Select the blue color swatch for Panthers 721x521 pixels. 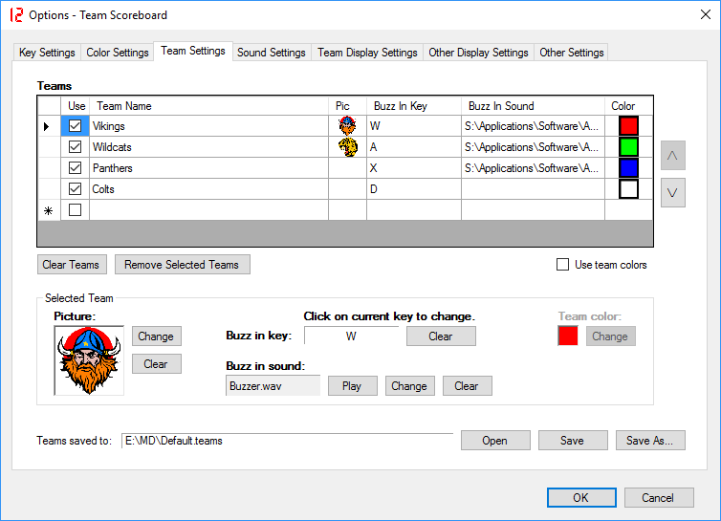click(628, 168)
